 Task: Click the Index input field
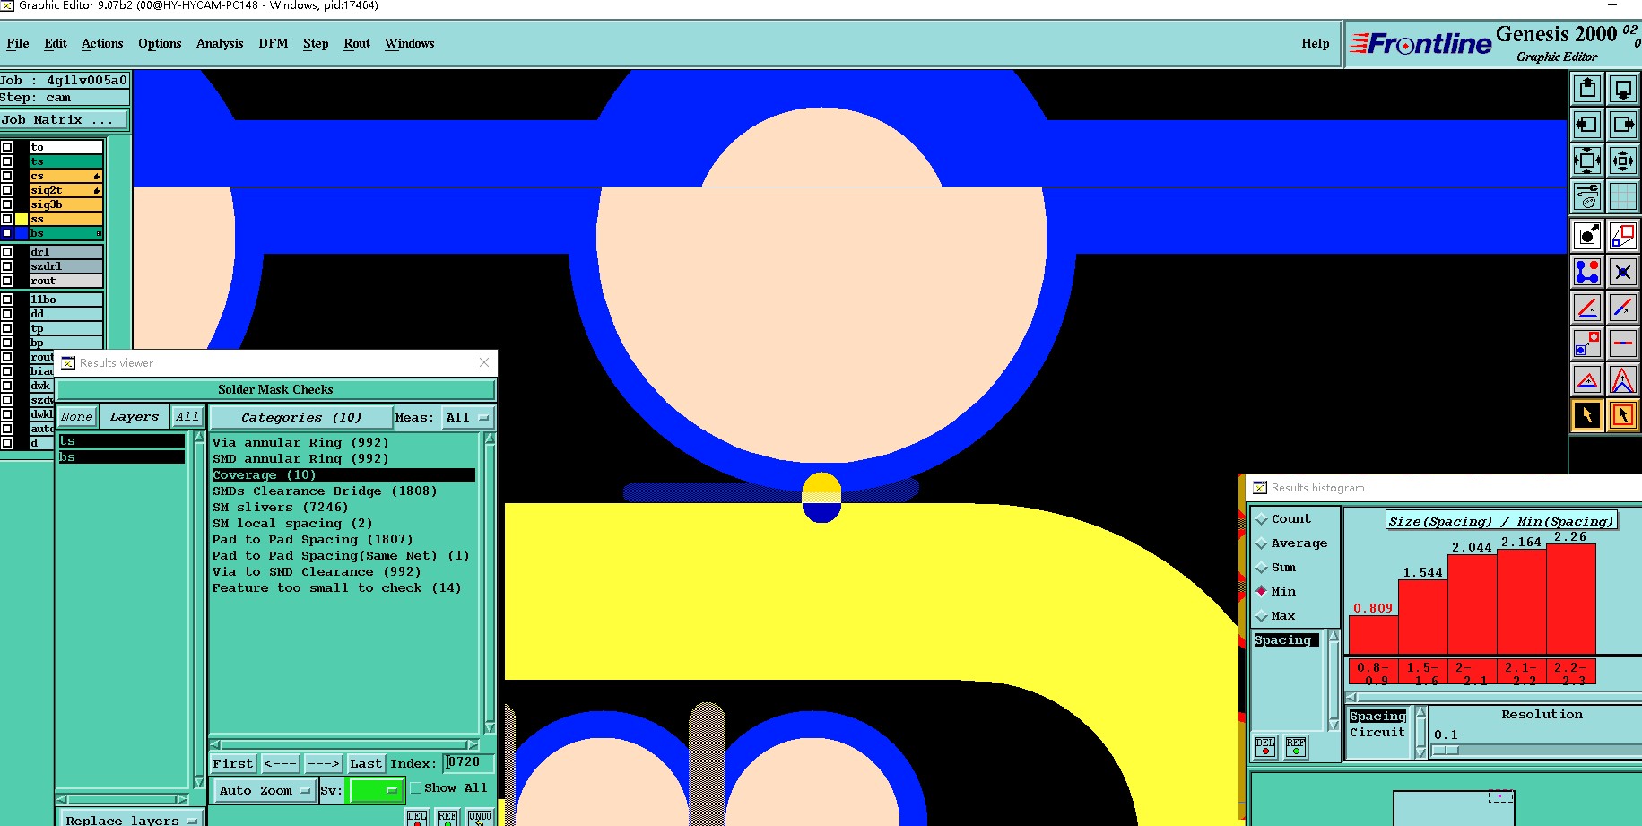(x=468, y=762)
